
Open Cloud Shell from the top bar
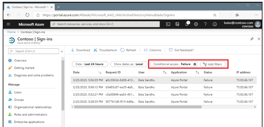coord(168,24)
